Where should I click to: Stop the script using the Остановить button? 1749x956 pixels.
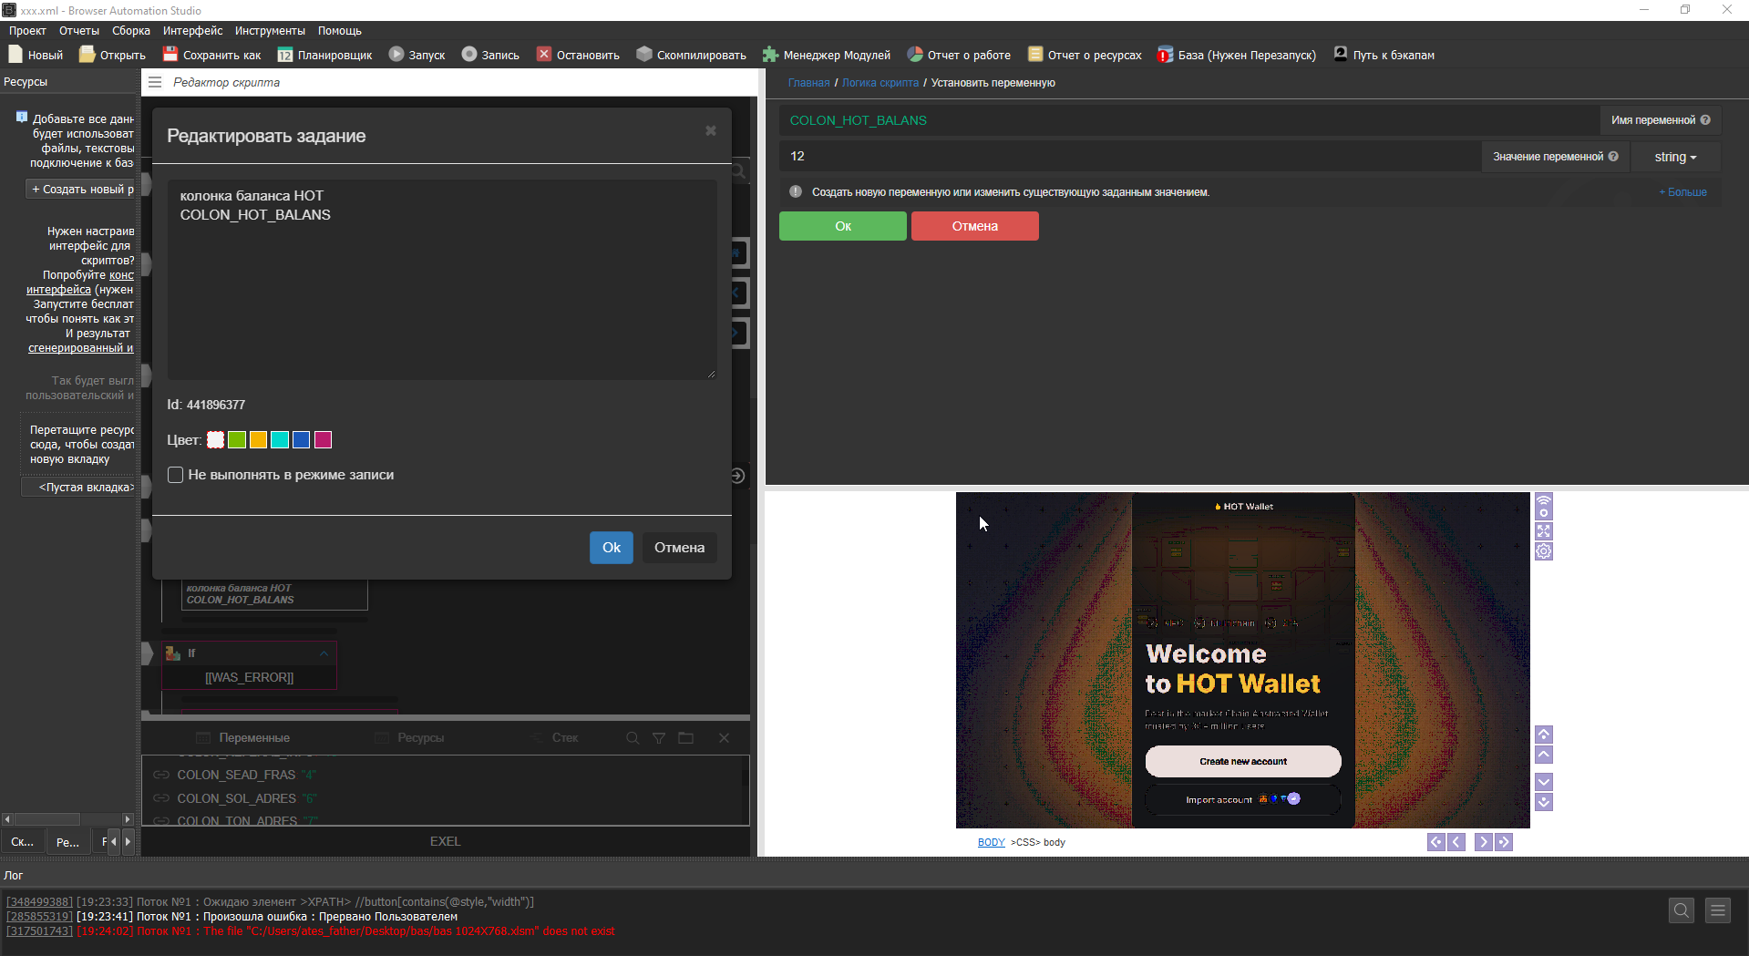point(544,55)
